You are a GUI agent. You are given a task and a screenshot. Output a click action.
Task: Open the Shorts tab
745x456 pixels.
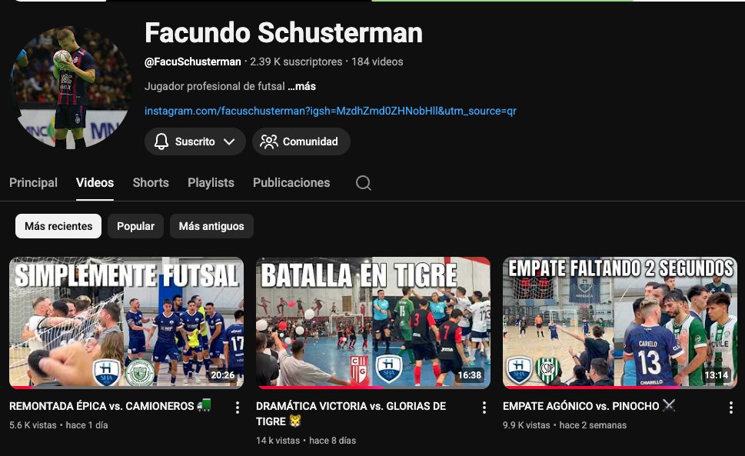[x=151, y=183]
